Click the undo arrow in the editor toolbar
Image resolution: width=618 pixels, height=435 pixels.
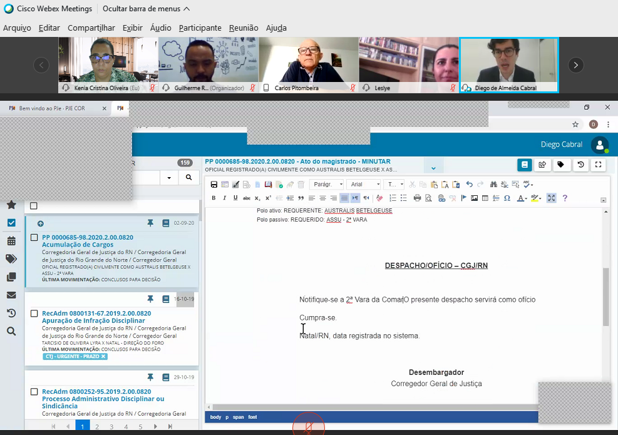[x=470, y=185]
